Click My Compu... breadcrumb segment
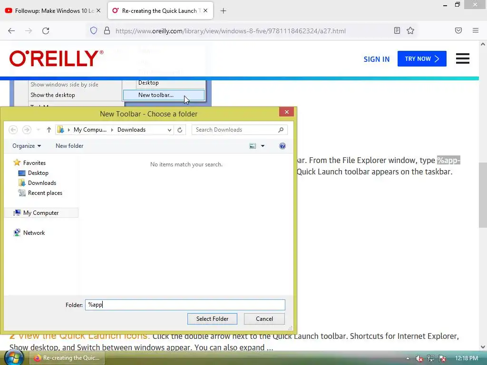 [90, 130]
